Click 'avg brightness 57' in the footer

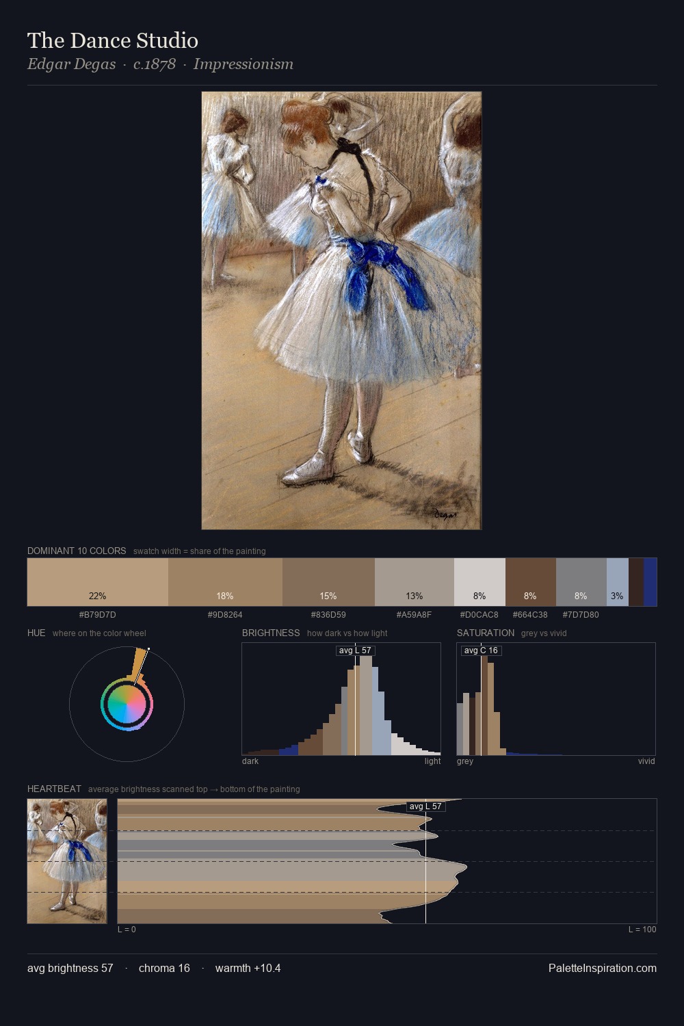tap(70, 968)
